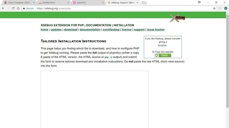Open the download link
This screenshot has height=128, width=229.
pos(71,30)
